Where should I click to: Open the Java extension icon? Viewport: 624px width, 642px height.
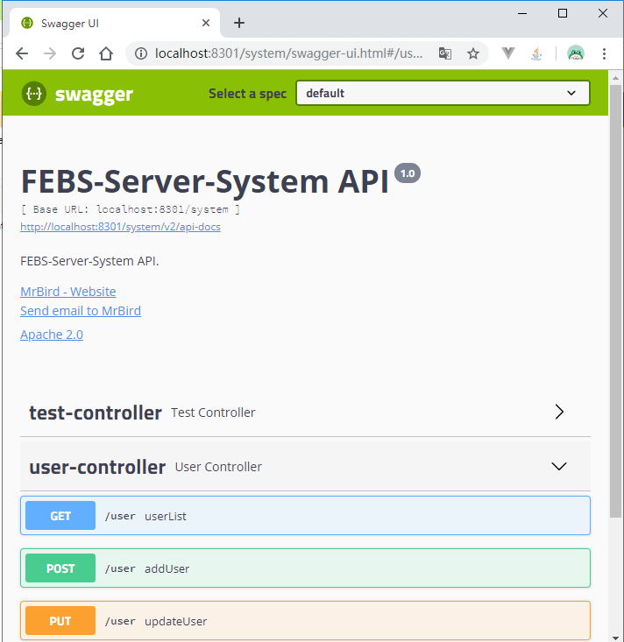coord(536,53)
